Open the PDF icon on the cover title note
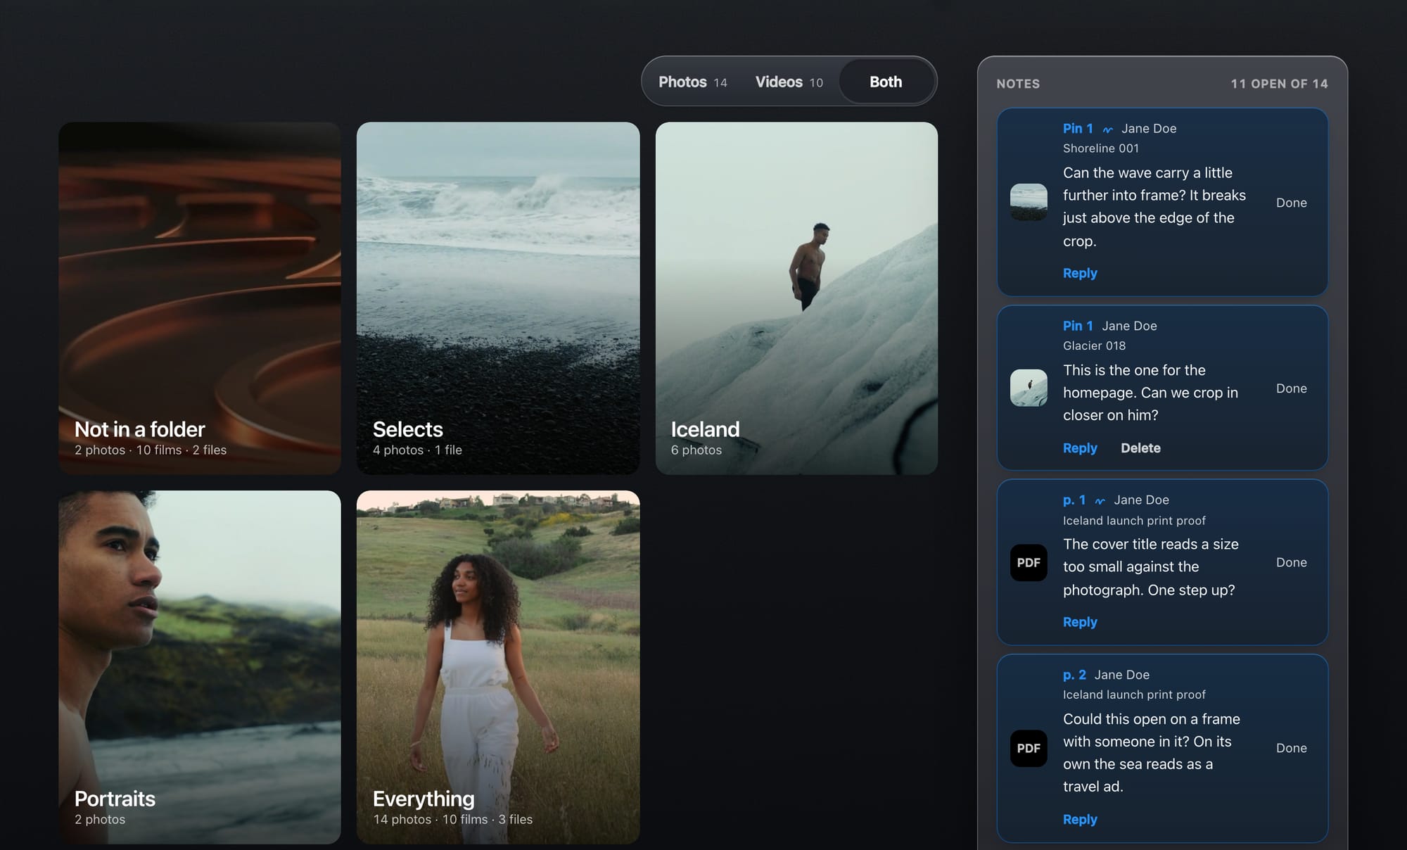This screenshot has height=850, width=1407. tap(1029, 563)
